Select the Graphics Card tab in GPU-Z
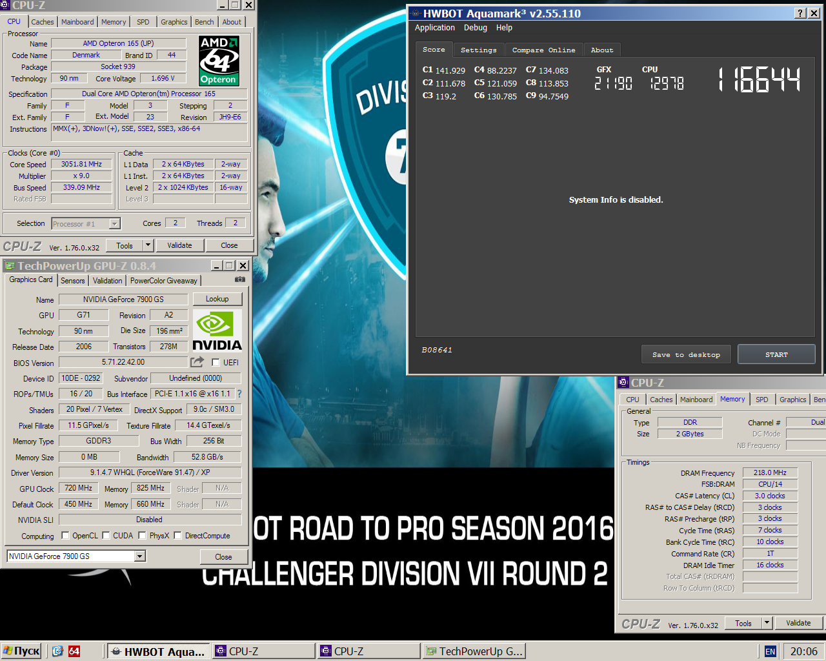826x661 pixels. pos(31,280)
